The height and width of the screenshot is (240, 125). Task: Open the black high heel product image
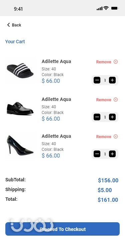20,145
